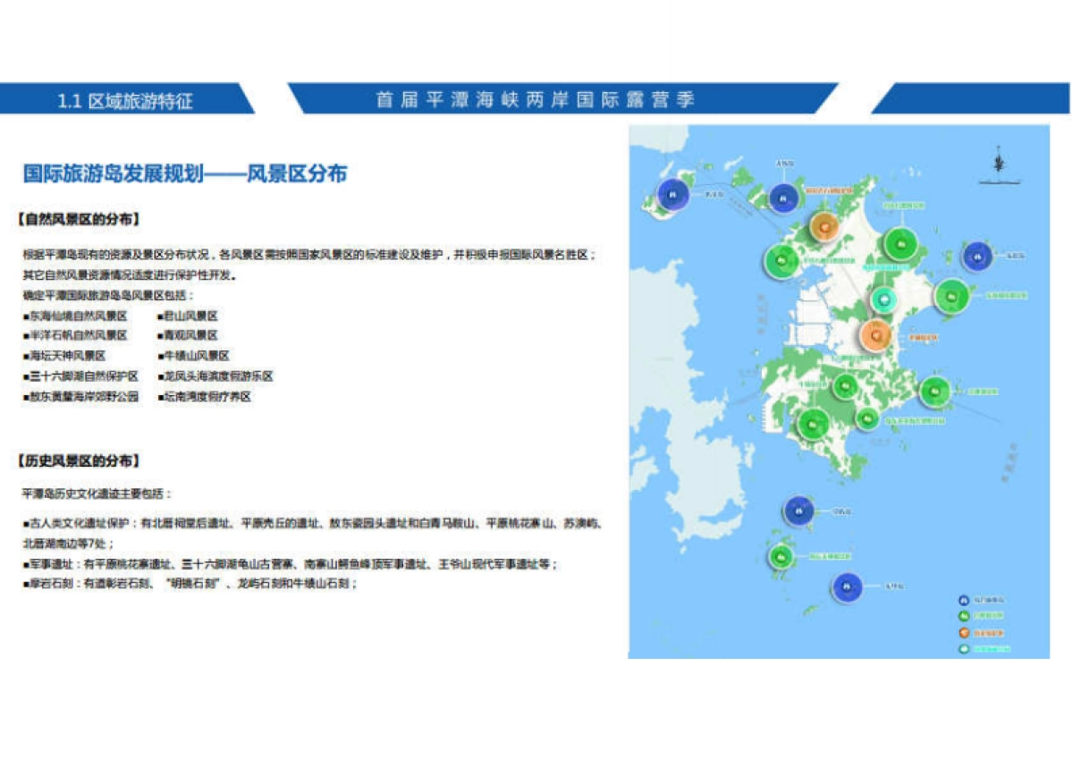Click the blue binoculars icon in the legend
The image size is (1073, 759).
pos(964,600)
